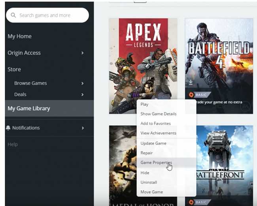
Task: Expand the Browse Games chevron arrow
Action: coord(83,83)
